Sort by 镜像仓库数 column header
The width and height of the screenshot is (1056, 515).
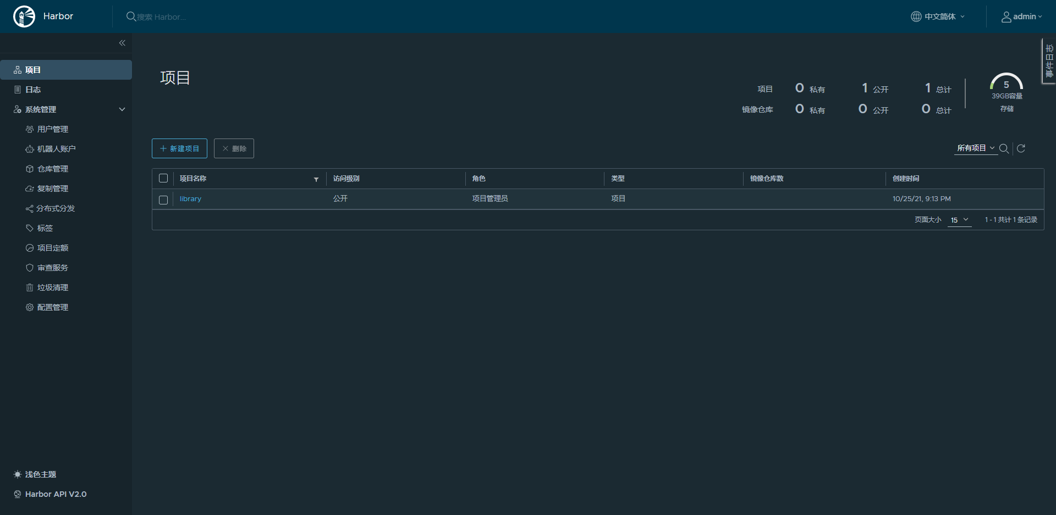pos(767,179)
